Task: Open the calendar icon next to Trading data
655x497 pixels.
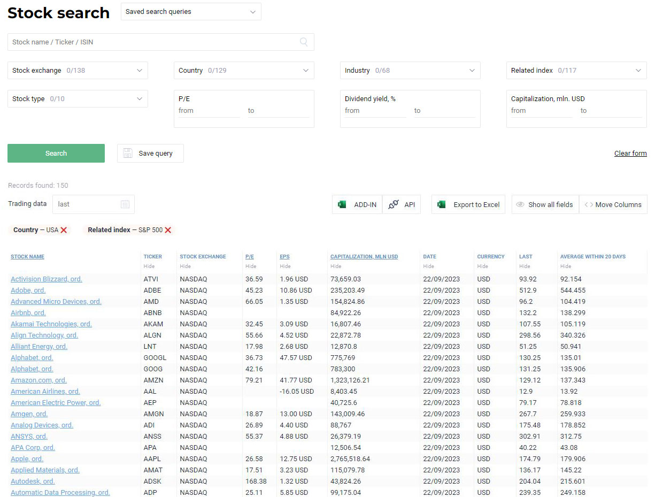Action: 125,204
